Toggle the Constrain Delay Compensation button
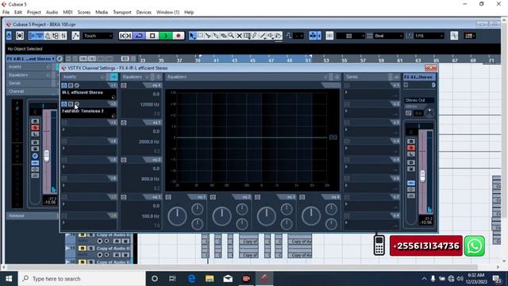The height and width of the screenshot is (286, 508). pyautogui.click(x=9, y=36)
